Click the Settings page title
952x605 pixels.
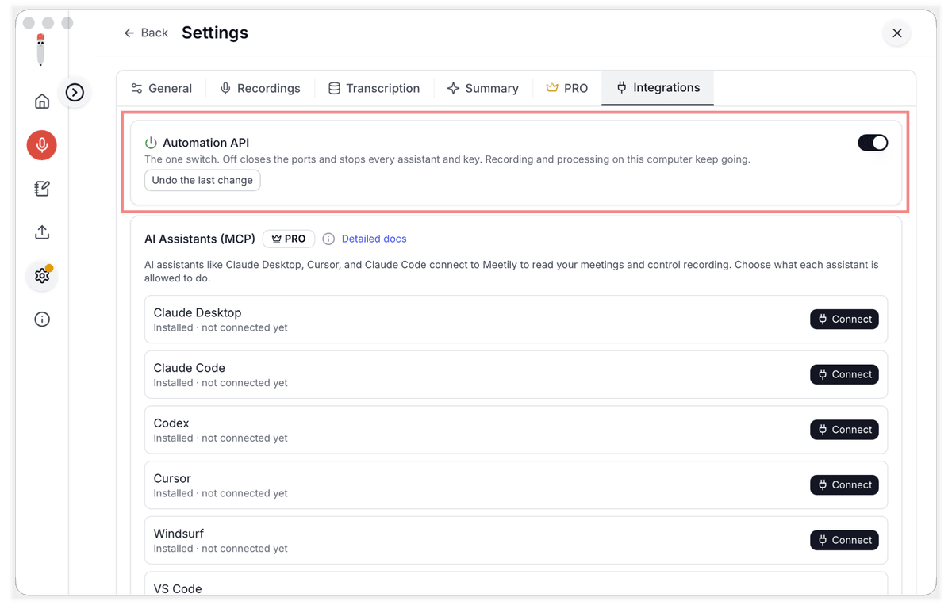(x=215, y=33)
